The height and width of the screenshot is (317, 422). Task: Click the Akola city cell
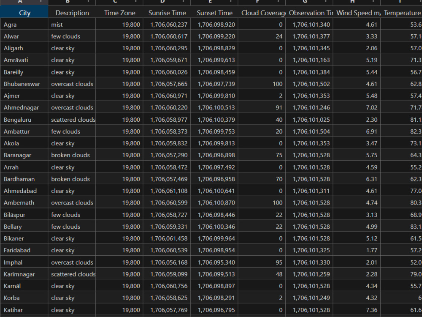point(24,143)
